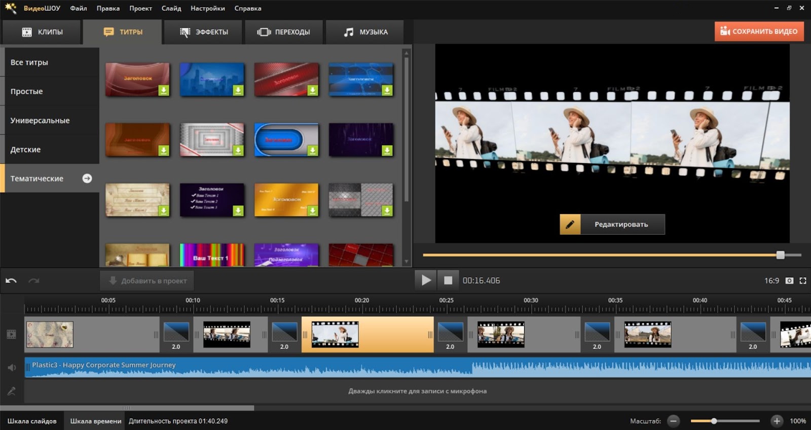811x430 pixels.
Task: Click the audio track speaker icon
Action: point(12,368)
